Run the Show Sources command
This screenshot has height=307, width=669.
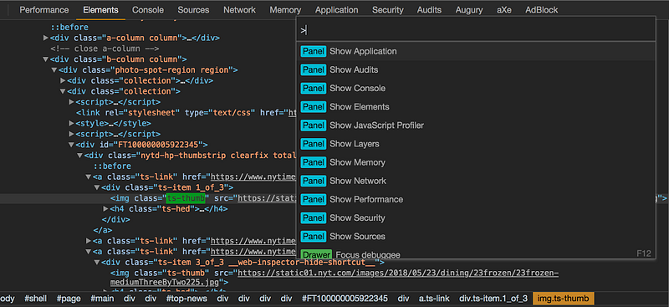coord(476,236)
